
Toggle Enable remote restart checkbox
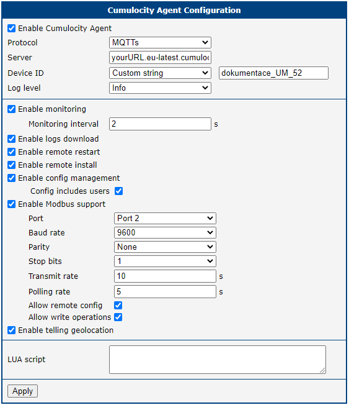(x=11, y=152)
